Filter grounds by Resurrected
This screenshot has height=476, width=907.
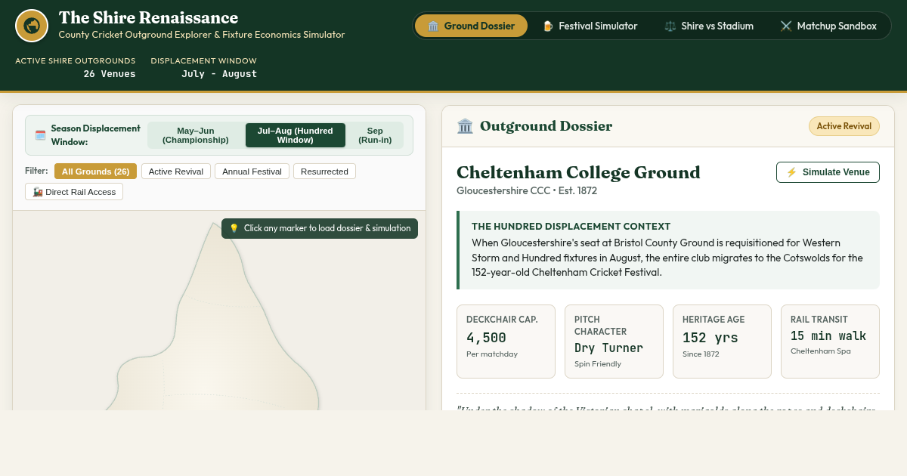click(x=324, y=172)
